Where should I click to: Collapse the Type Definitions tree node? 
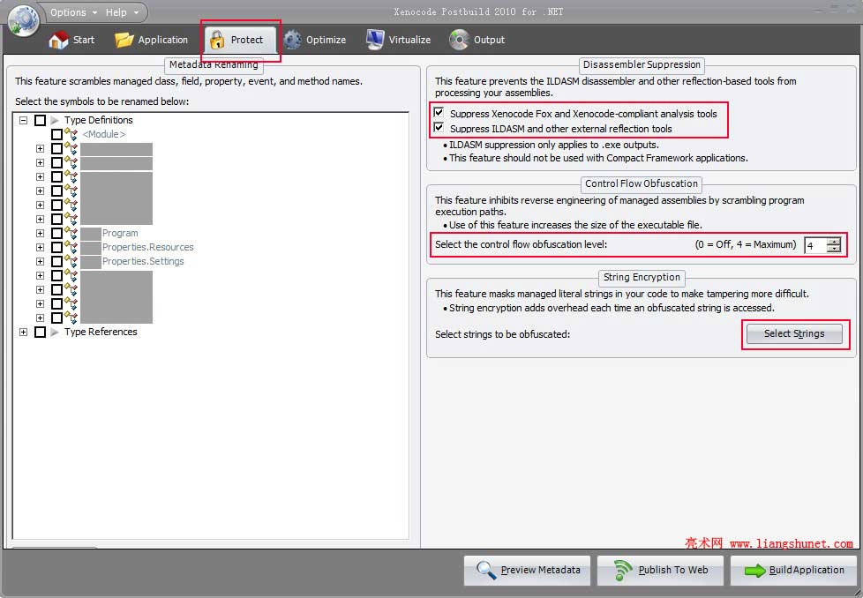[x=23, y=120]
